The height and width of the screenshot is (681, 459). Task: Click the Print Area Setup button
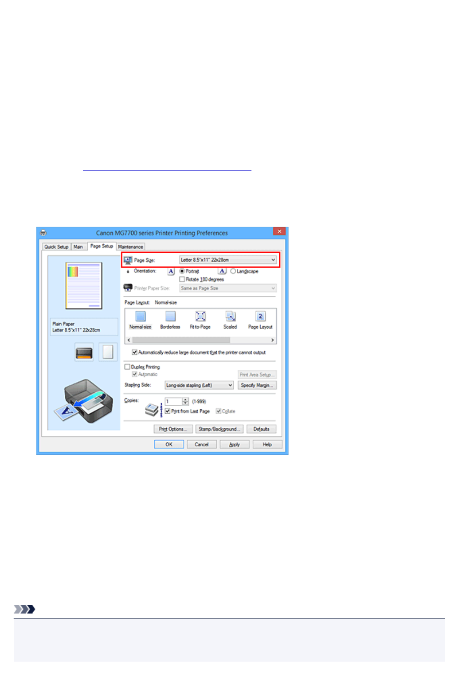coord(257,375)
